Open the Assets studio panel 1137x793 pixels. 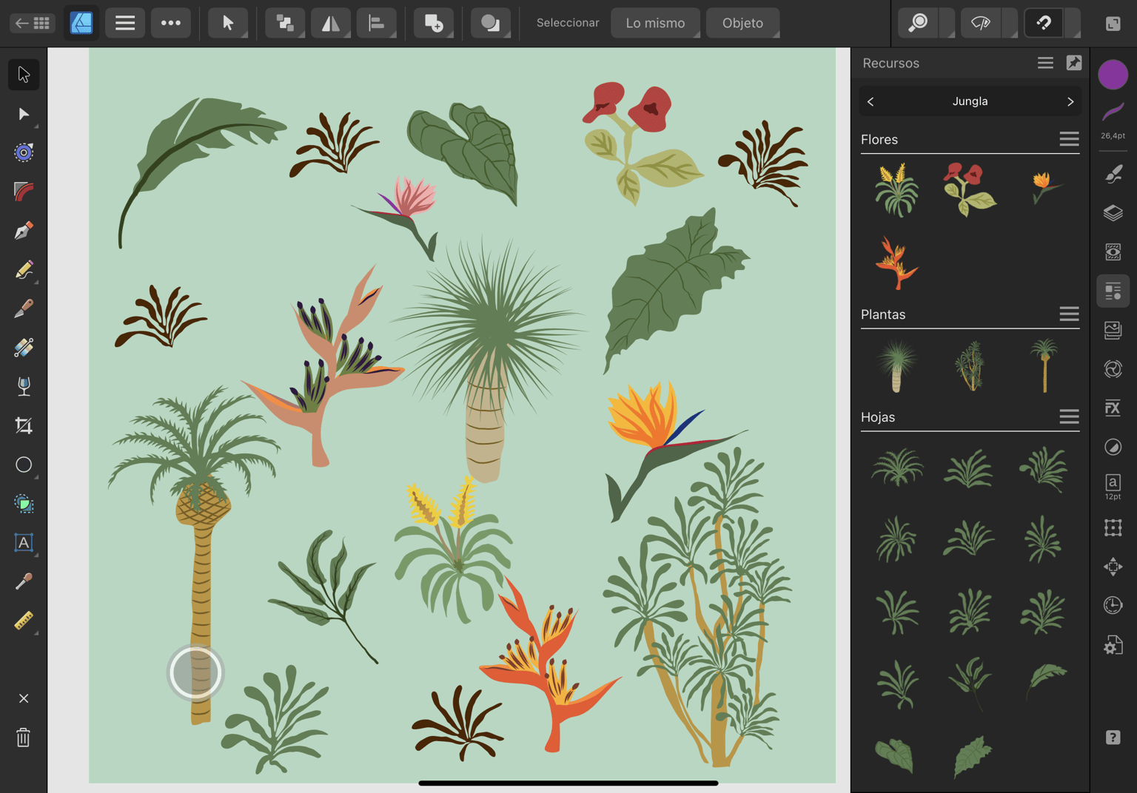1113,291
